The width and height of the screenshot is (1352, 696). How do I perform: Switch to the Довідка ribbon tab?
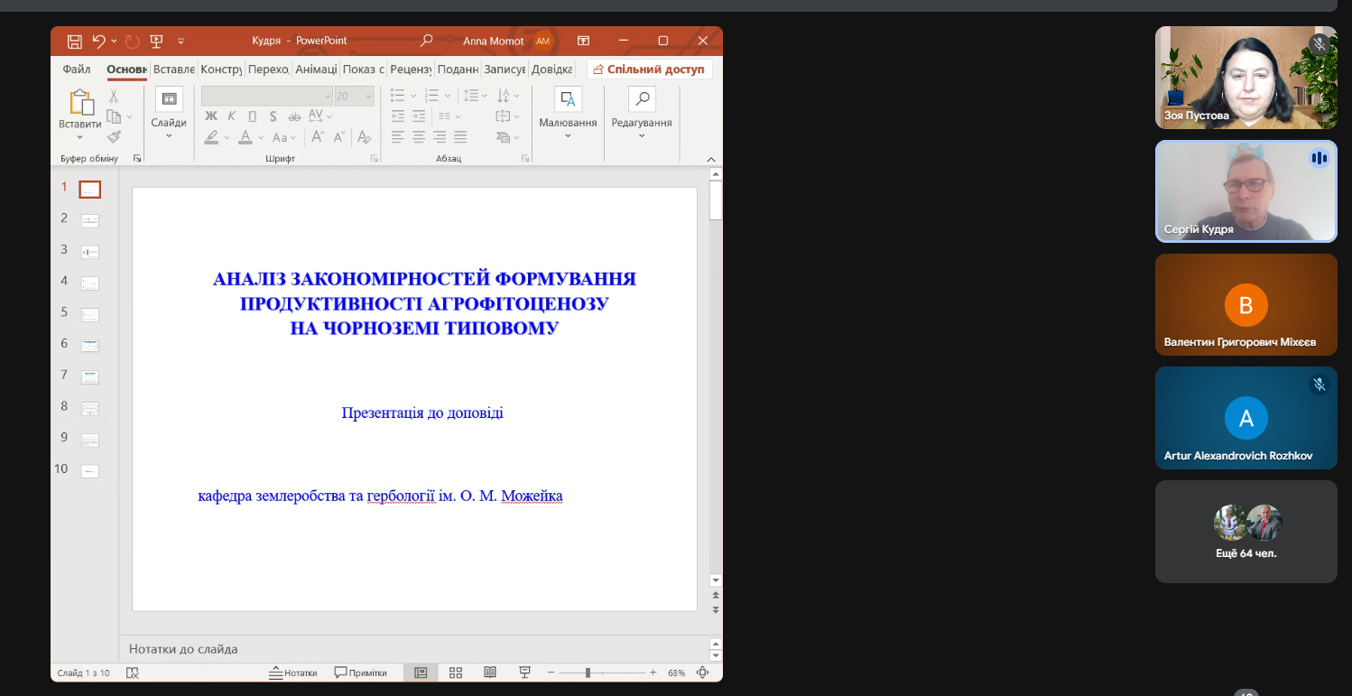(x=551, y=70)
